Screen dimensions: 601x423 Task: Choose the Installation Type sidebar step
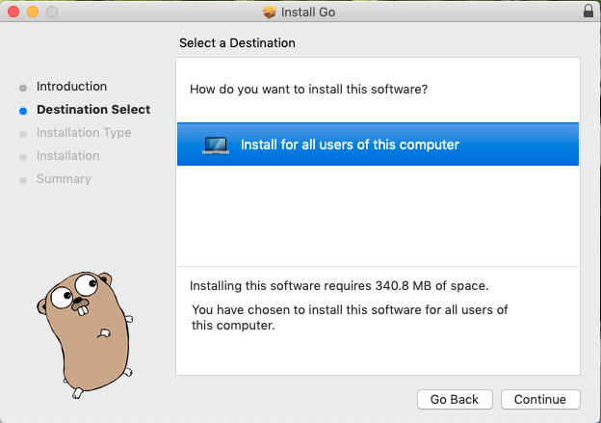[84, 133]
